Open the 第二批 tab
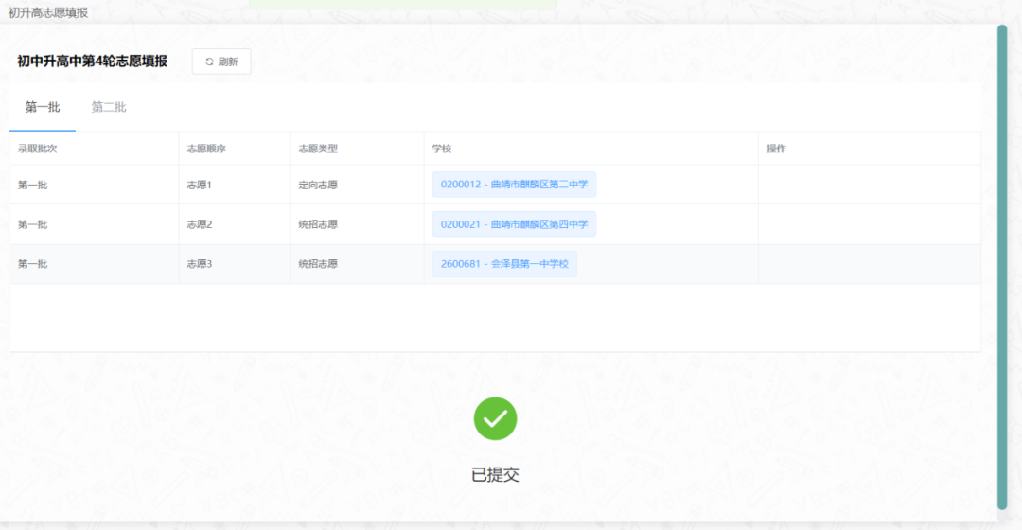Screen dimensions: 1022x530 (x=109, y=107)
